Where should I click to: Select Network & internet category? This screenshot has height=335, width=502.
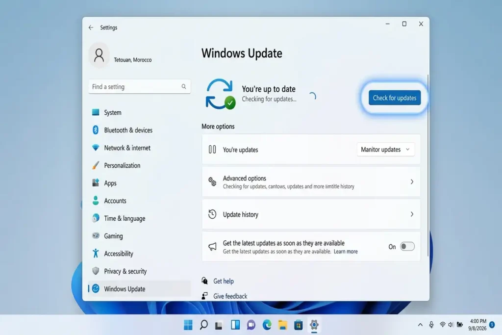point(139,148)
